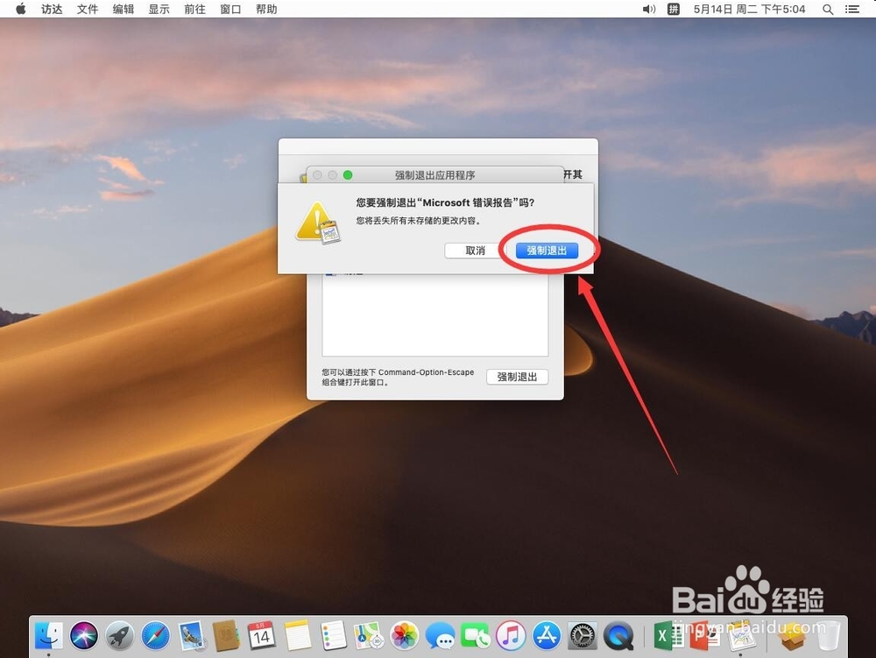Viewport: 876px width, 658px height.
Task: Open Photos flower icon in Dock
Action: click(x=404, y=635)
